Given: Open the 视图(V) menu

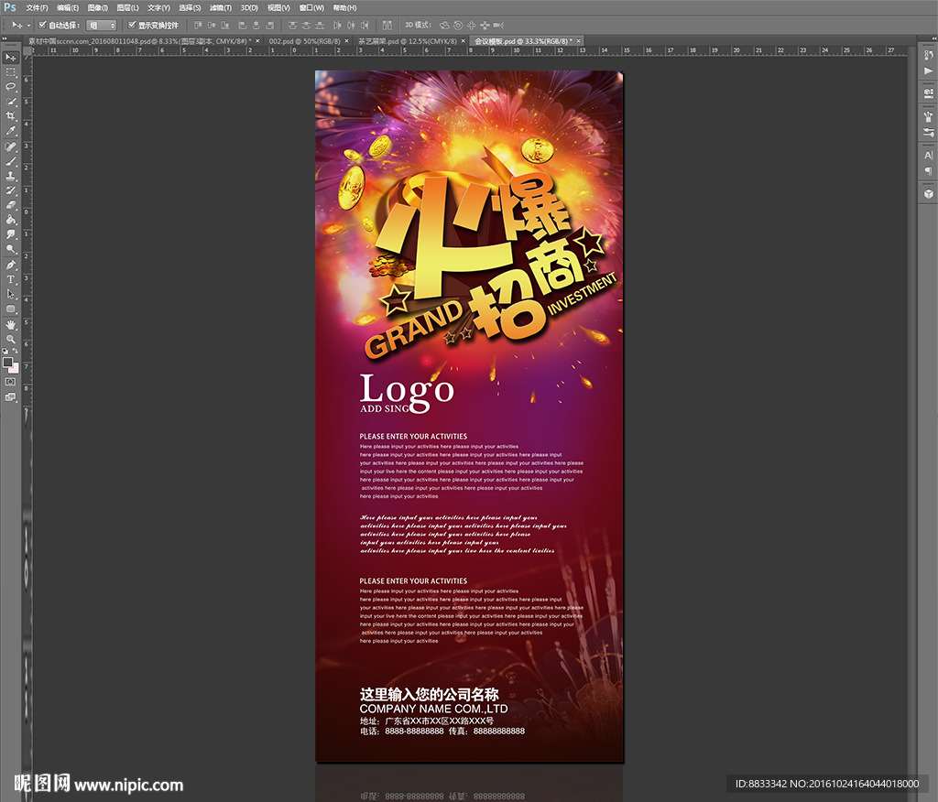Looking at the screenshot, I should pos(278,7).
